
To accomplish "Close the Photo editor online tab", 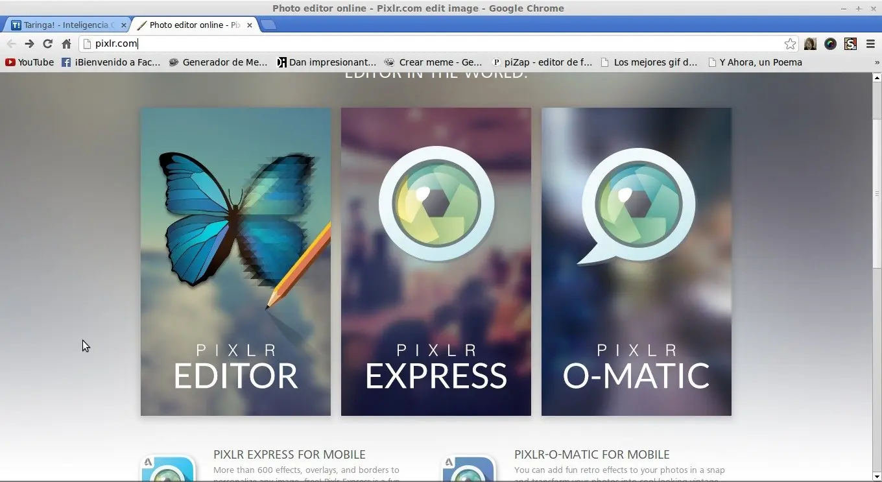I will [250, 25].
